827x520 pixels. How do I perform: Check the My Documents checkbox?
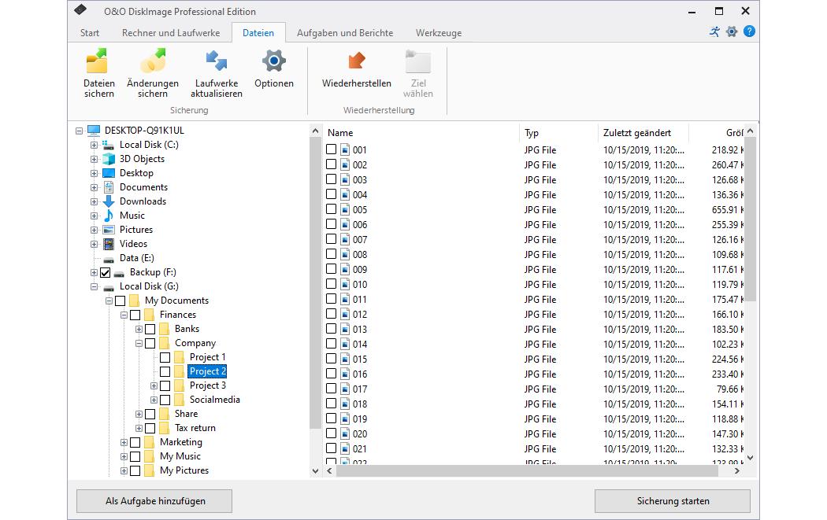(121, 301)
